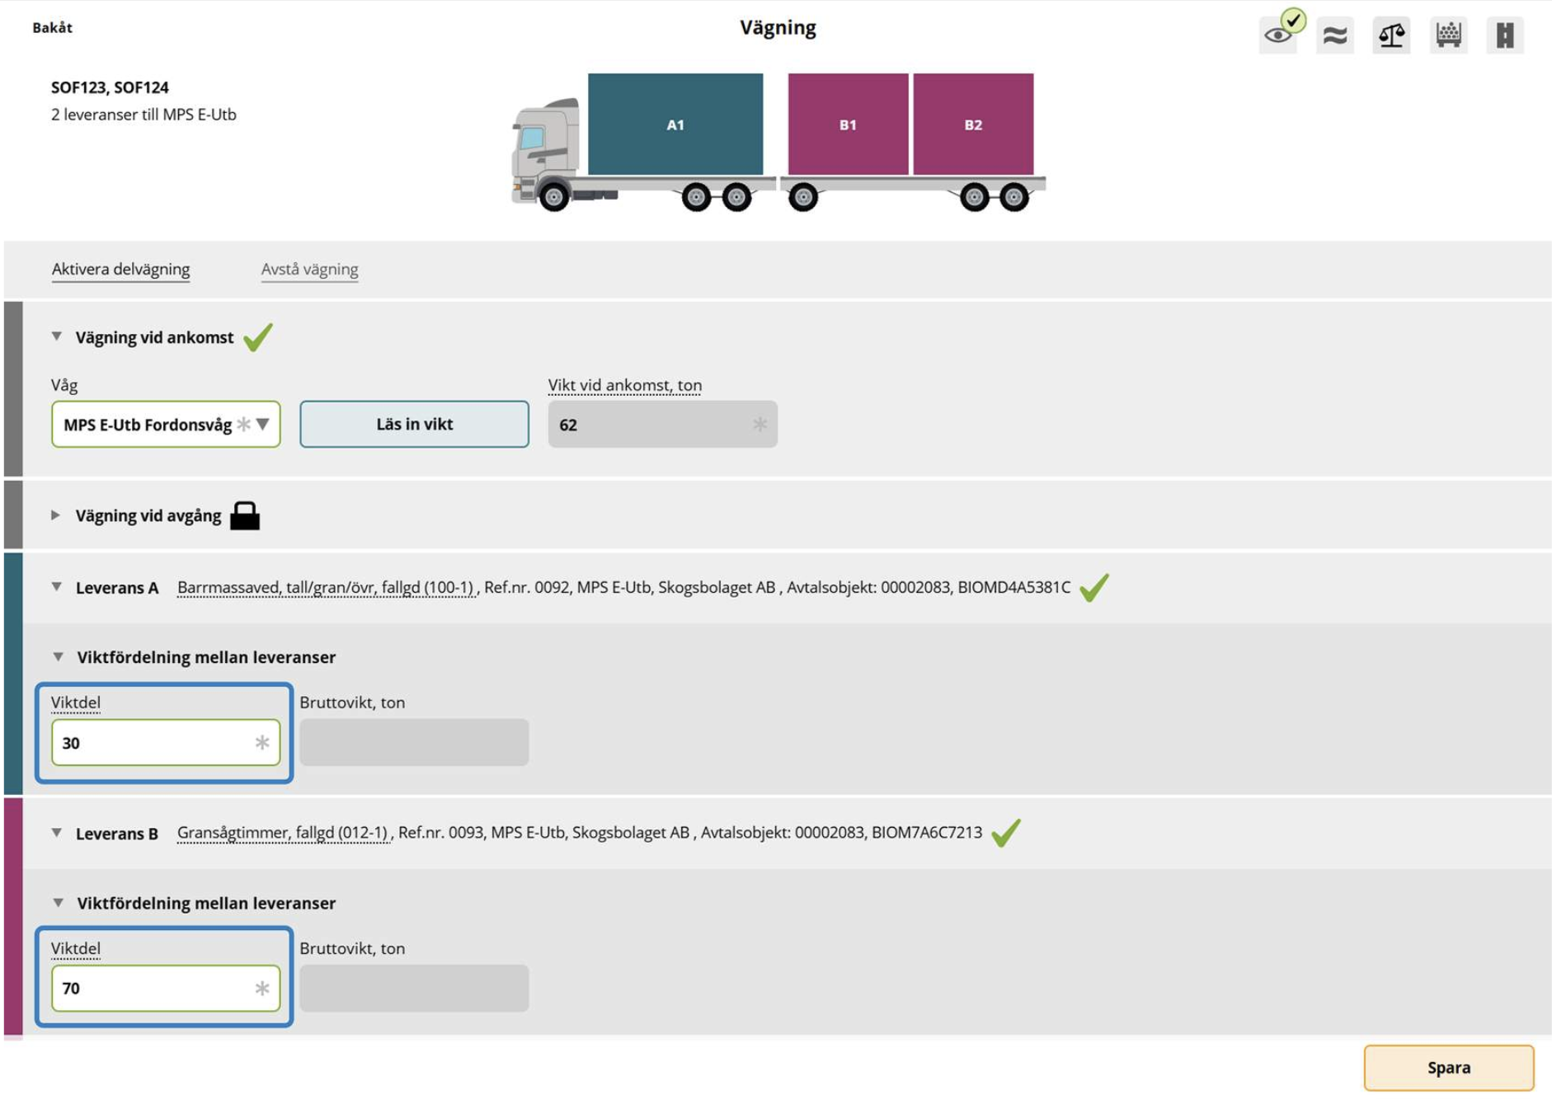
Task: Click the green checkmark at Leverans B row
Action: [x=1006, y=833]
